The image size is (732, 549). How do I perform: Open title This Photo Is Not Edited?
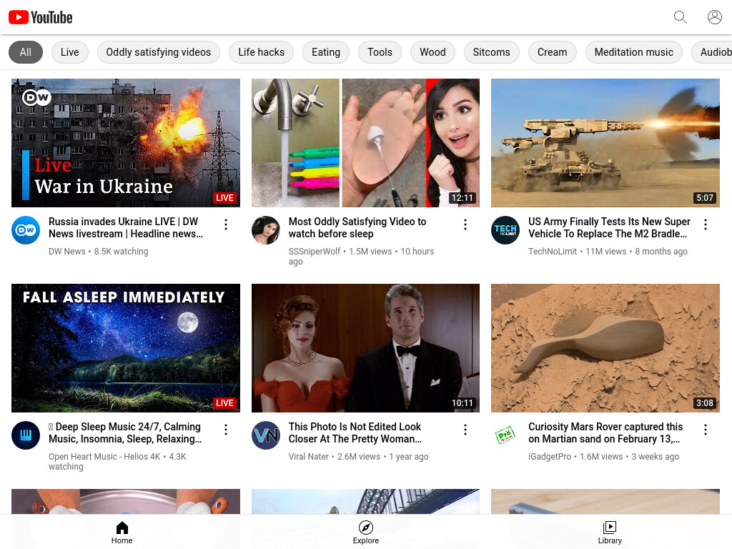(x=355, y=432)
